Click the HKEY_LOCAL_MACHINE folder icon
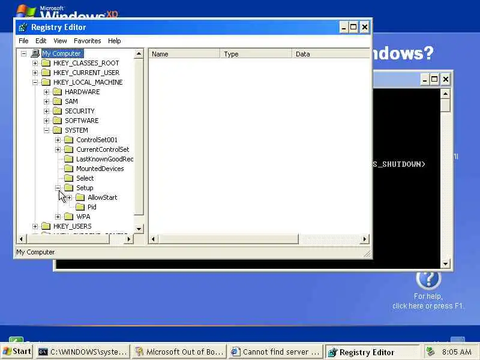Image resolution: width=480 pixels, height=360 pixels. (x=46, y=82)
